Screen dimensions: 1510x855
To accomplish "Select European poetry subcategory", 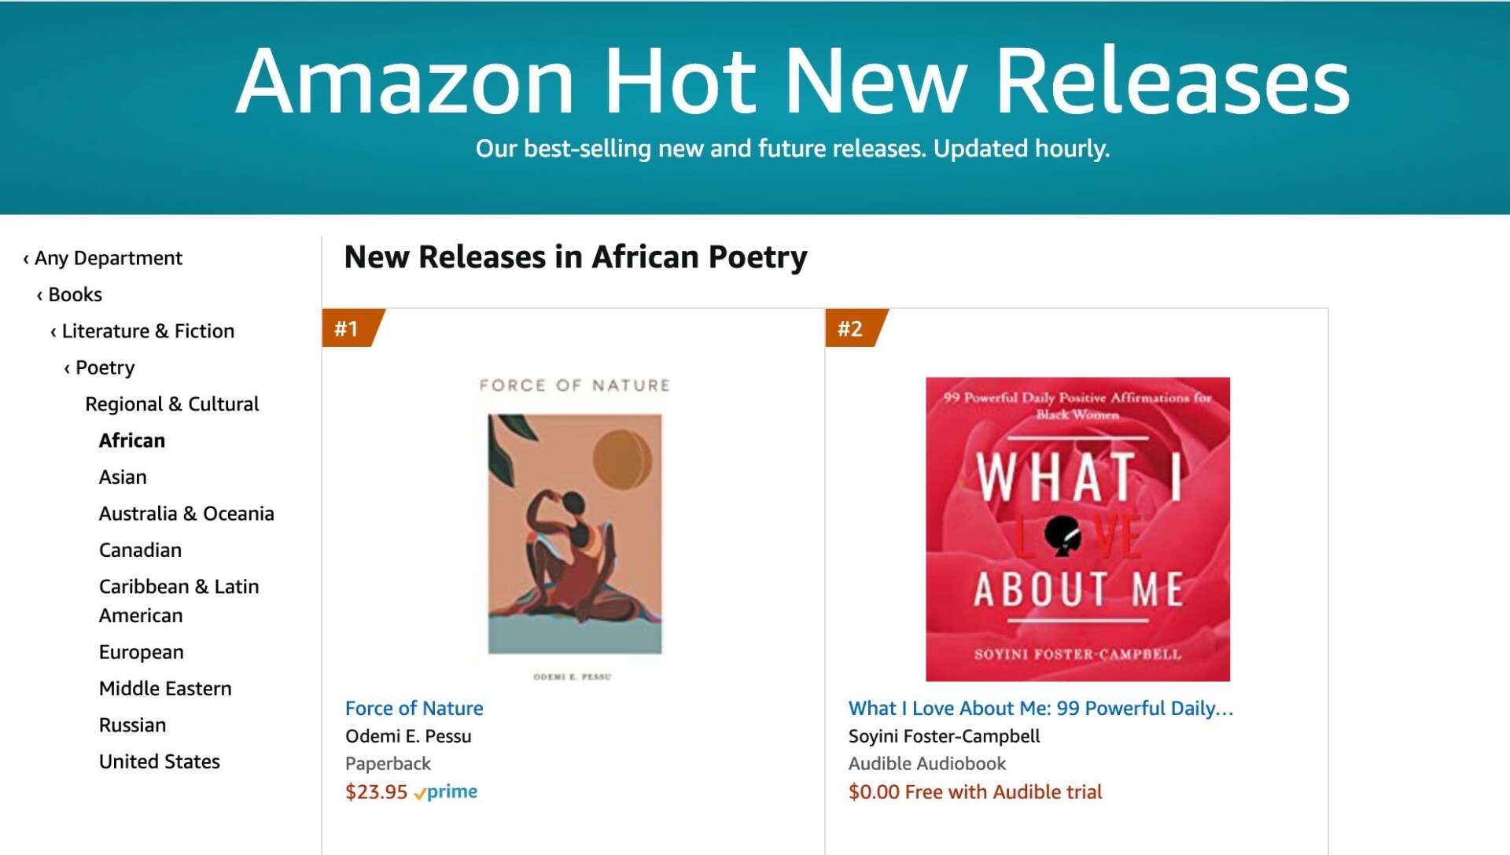I will pos(141,652).
